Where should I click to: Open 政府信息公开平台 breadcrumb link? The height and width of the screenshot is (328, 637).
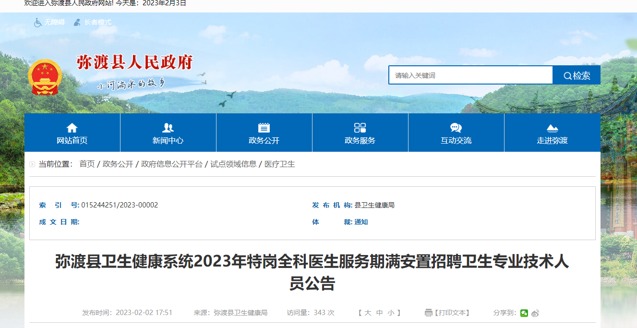[x=172, y=164]
